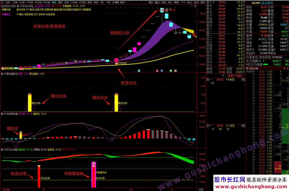Collapse the GF妖龙出海主 indicator via round arrow
Screen dimensions: 289x191
(18, 6)
